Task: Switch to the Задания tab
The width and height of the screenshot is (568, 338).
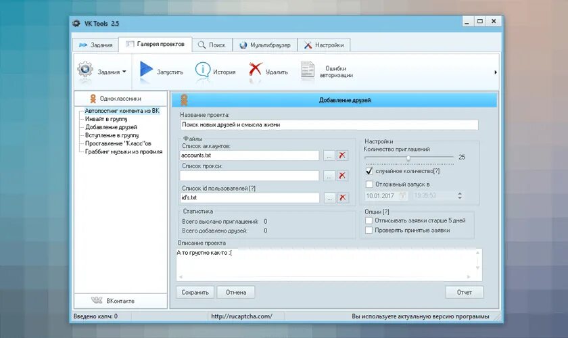Action: (x=95, y=45)
